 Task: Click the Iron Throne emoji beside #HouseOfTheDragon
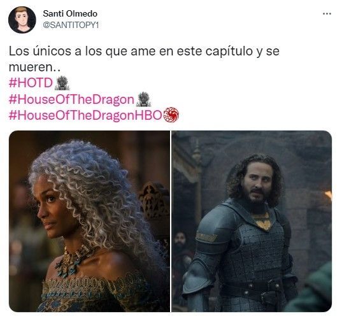point(143,99)
